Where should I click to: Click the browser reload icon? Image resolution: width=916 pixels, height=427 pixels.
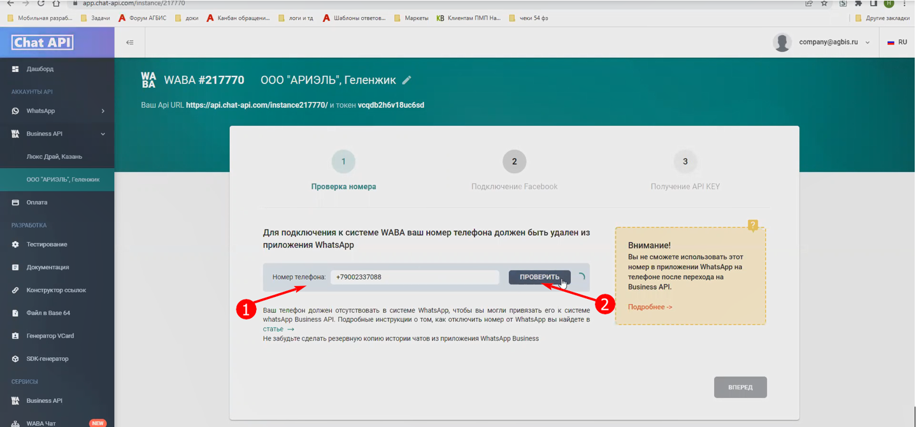(x=41, y=3)
